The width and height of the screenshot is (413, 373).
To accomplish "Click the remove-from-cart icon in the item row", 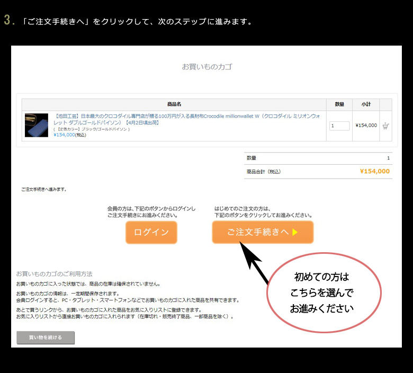I will pos(386,126).
